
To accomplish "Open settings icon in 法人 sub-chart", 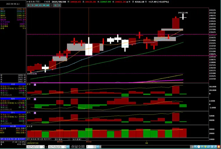I will pyautogui.click(x=35, y=113).
